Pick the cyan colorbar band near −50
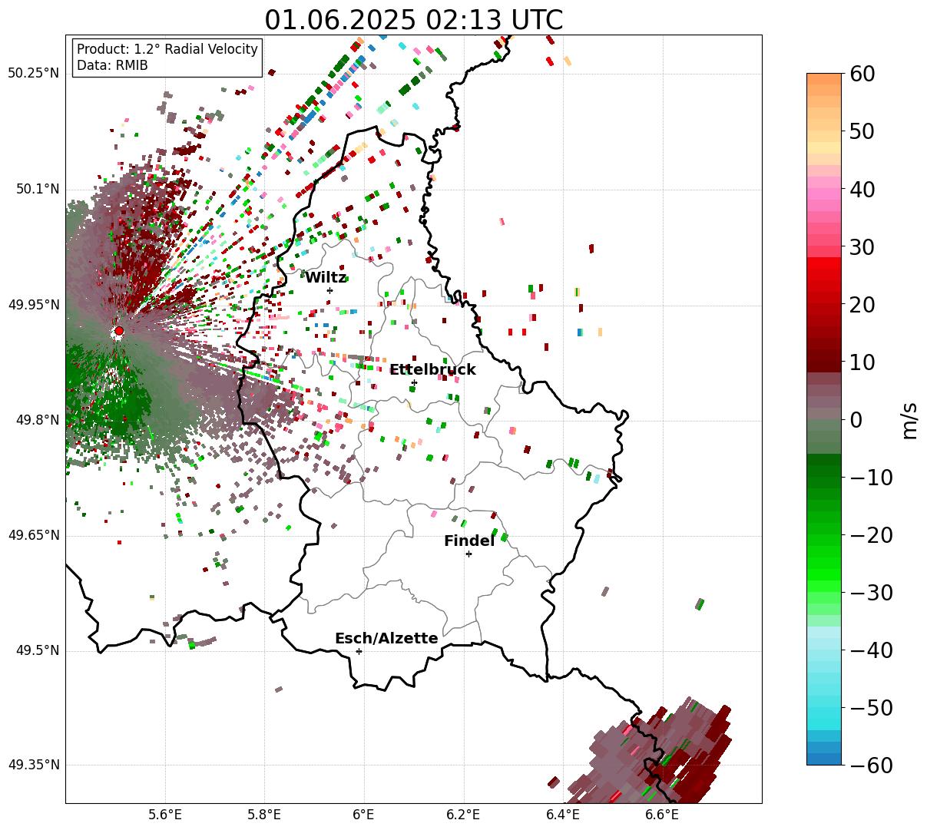This screenshot has width=927, height=830. click(x=824, y=713)
